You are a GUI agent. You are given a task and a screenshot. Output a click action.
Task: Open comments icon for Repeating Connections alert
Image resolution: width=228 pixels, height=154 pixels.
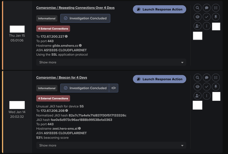[207, 8]
